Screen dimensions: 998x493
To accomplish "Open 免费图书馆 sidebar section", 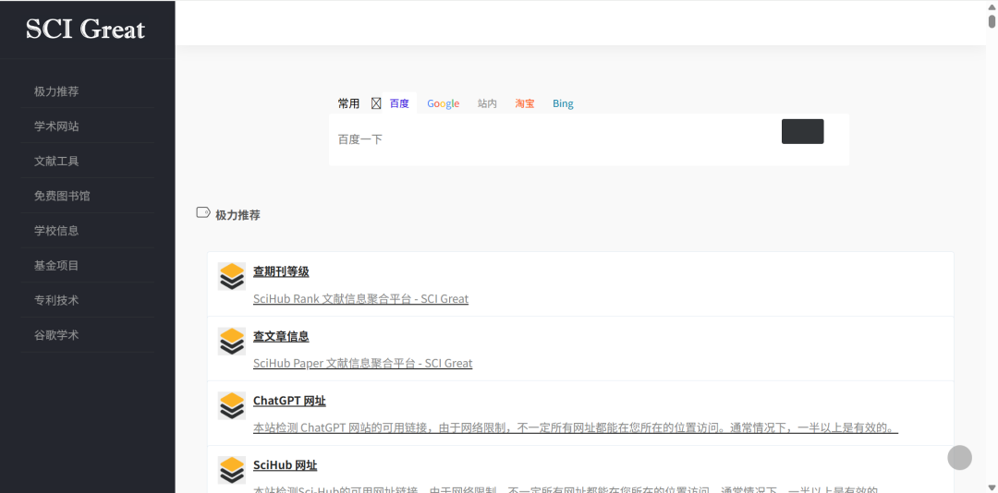I will click(x=62, y=196).
